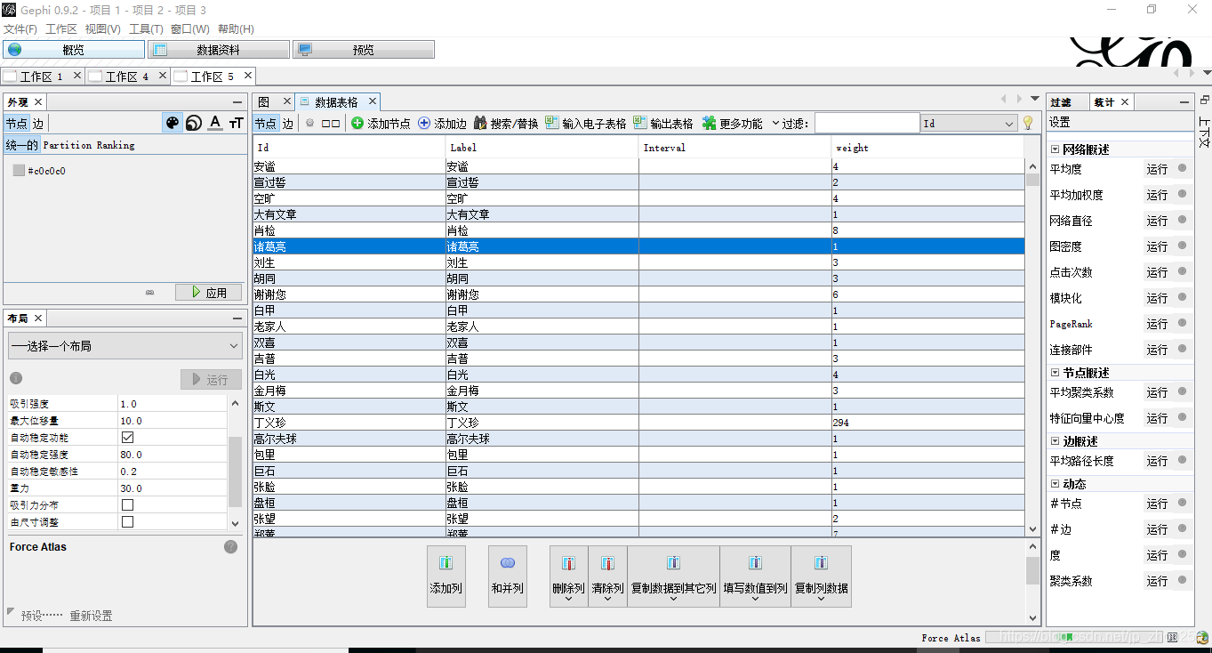Image resolution: width=1212 pixels, height=653 pixels.
Task: Run 平均度 (Average Degree) statistic
Action: [1157, 169]
